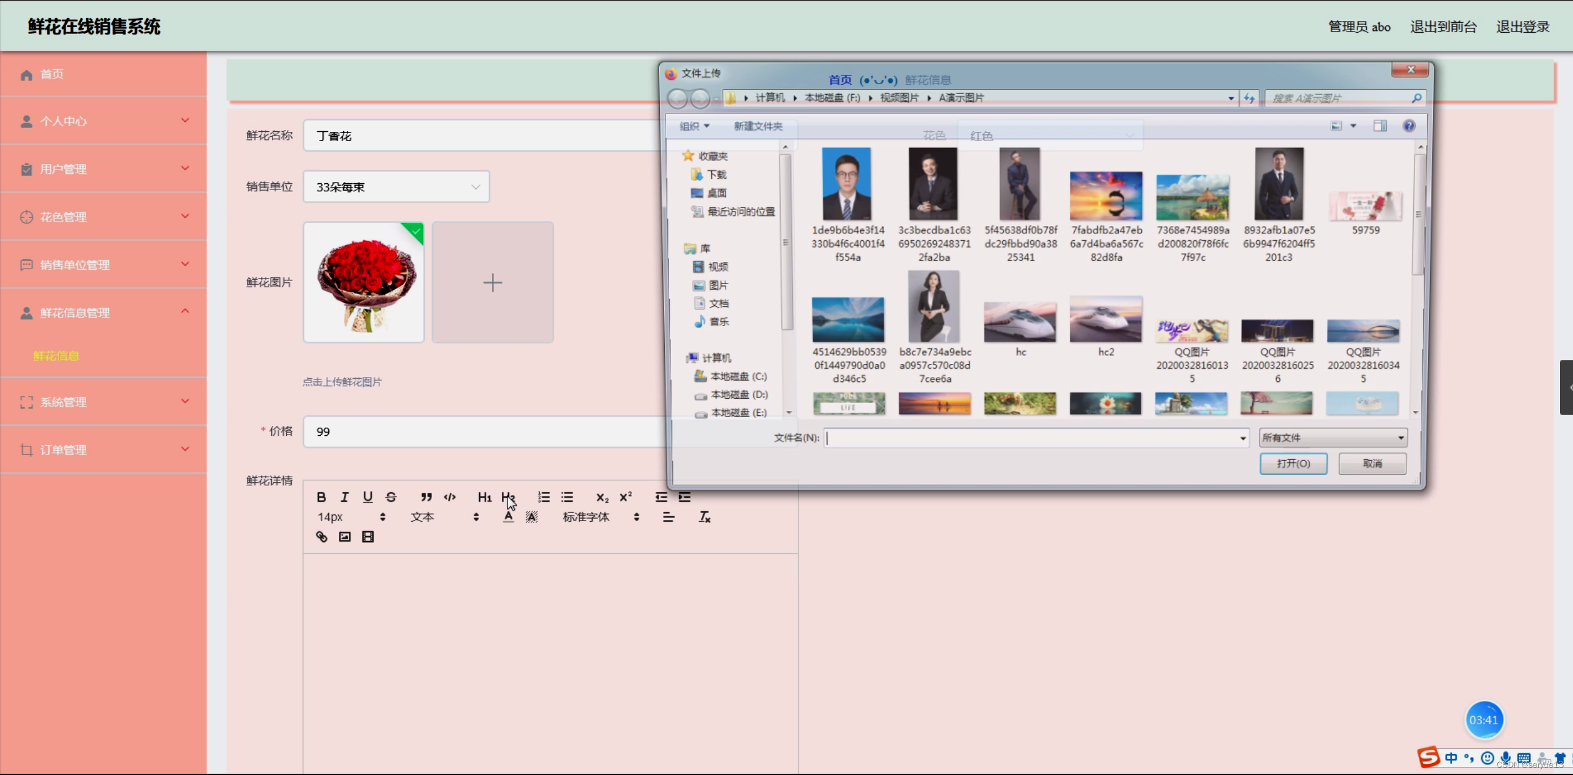Select the 鲜花信息 submenu item
Screen dimensions: 1573x775
pos(56,356)
